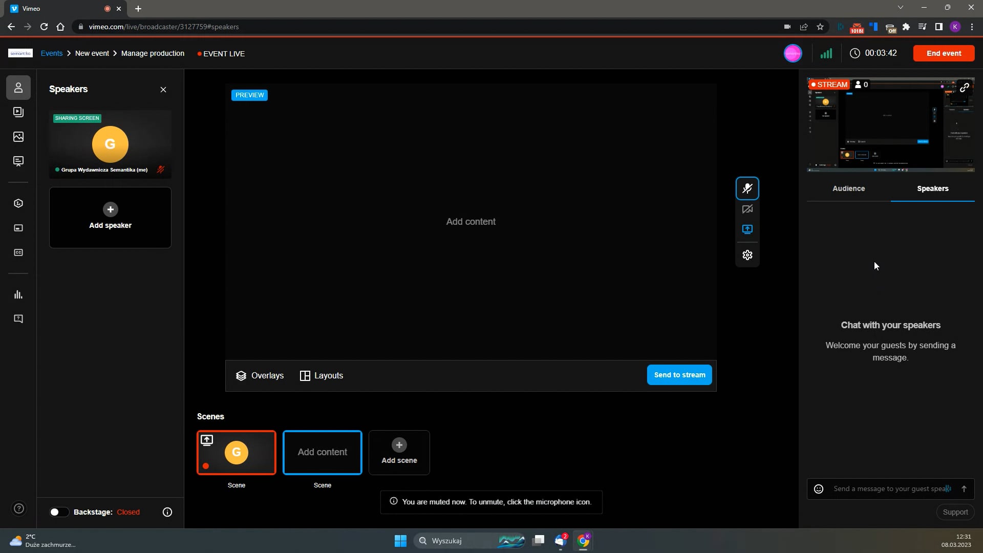
Task: Click Send to stream button
Action: click(x=679, y=375)
